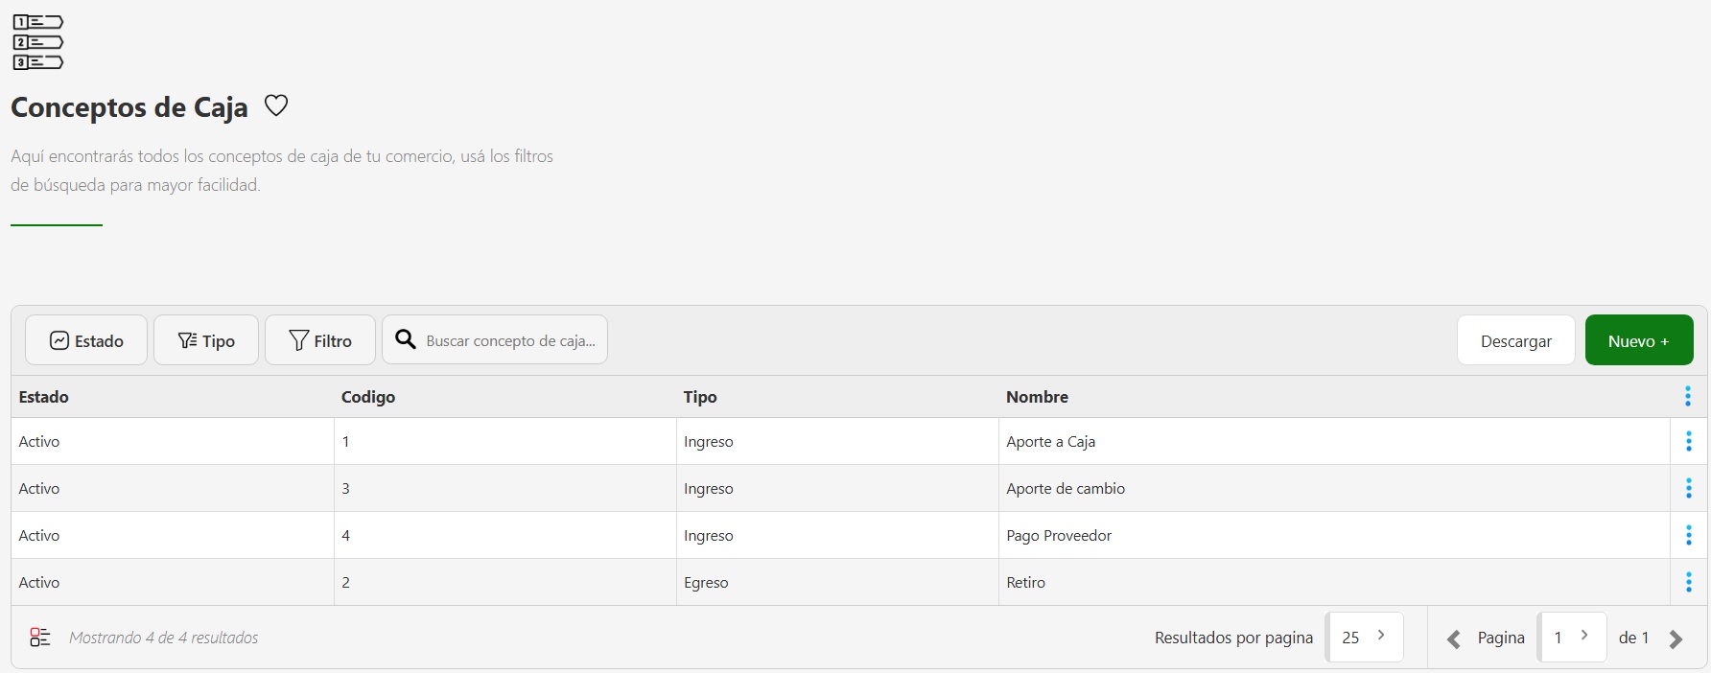Go to the previous page arrow
The image size is (1711, 673).
coord(1453,639)
